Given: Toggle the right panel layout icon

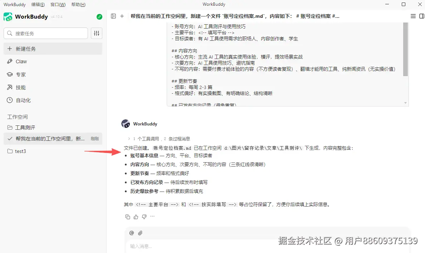Looking at the screenshot, I should (x=422, y=16).
